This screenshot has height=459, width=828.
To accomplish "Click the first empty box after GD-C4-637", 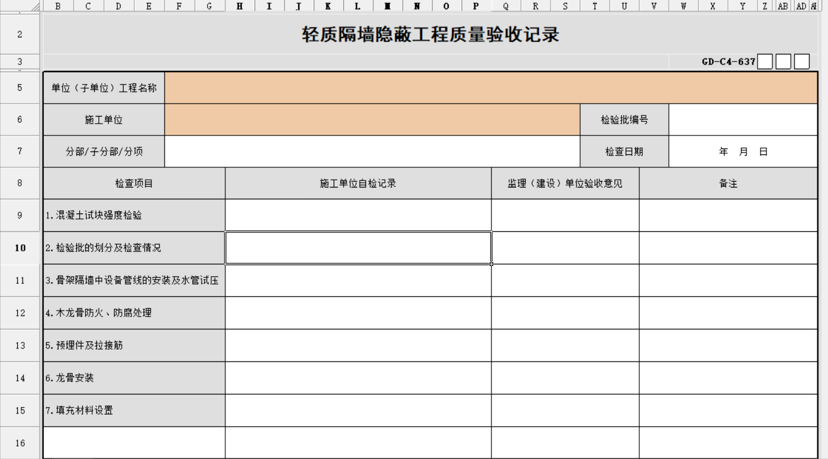I will 765,62.
